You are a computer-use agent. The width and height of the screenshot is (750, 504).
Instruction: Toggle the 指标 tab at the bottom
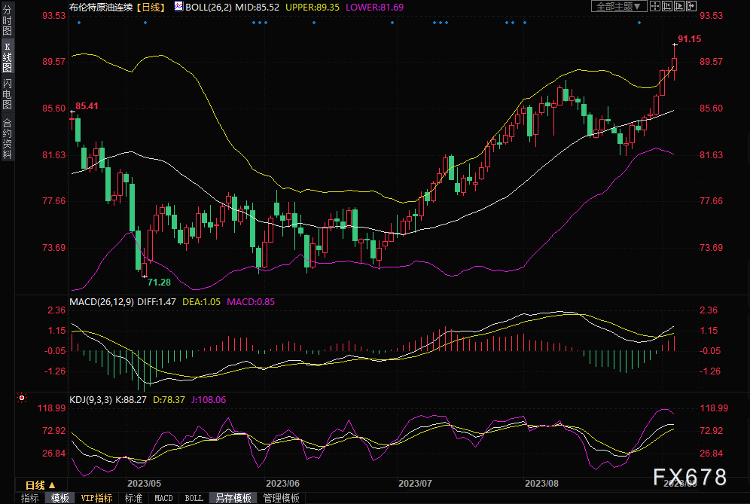[30, 498]
